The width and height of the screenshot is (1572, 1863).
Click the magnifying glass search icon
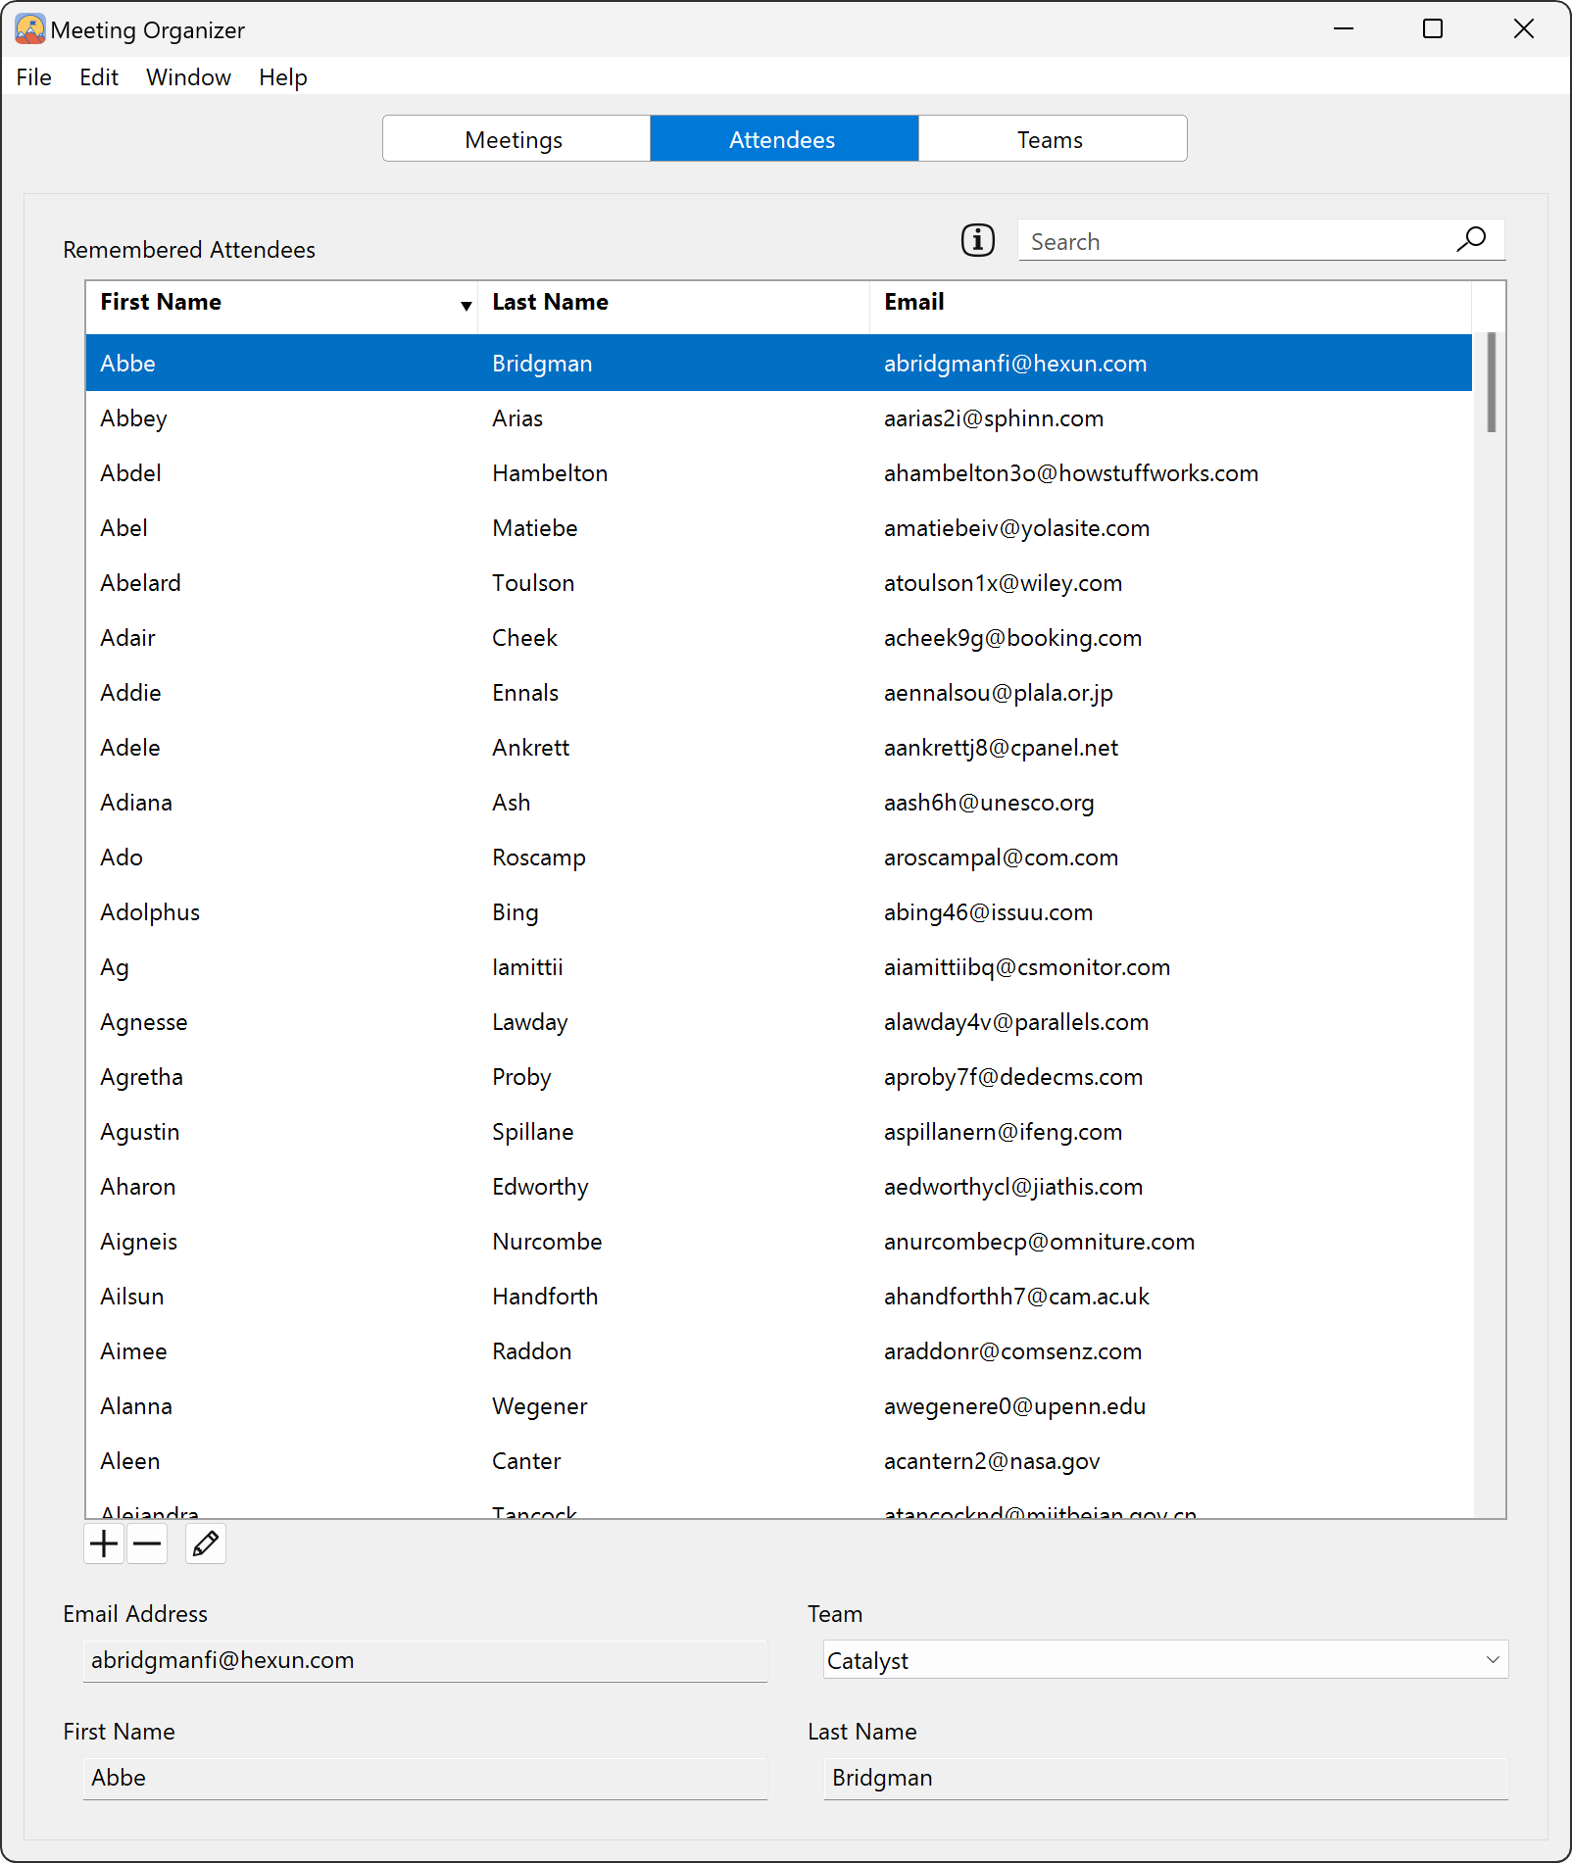click(1471, 240)
